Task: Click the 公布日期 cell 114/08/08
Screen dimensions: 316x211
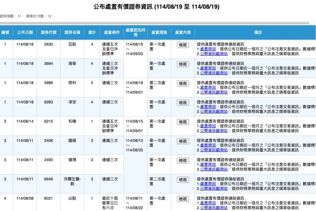Action: pos(25,199)
